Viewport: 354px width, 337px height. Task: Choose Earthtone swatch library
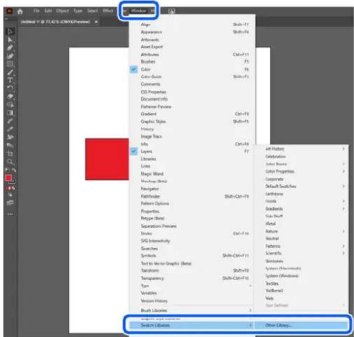pos(302,194)
